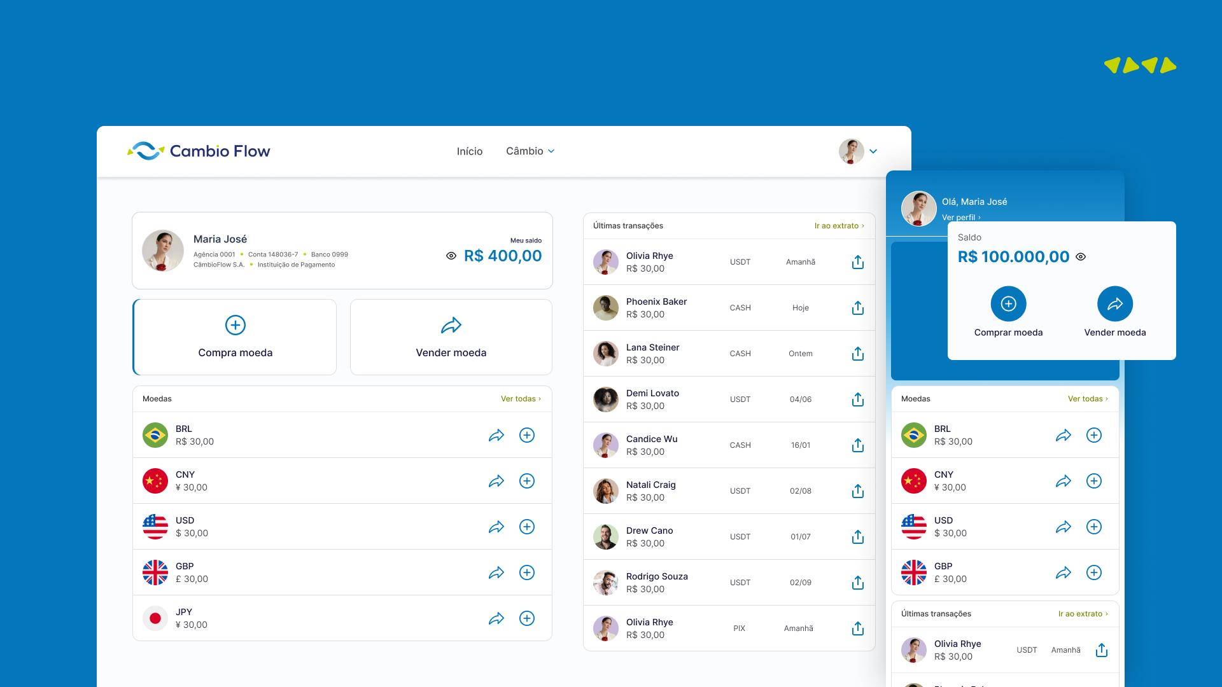Click the Compra moeda card

point(235,337)
